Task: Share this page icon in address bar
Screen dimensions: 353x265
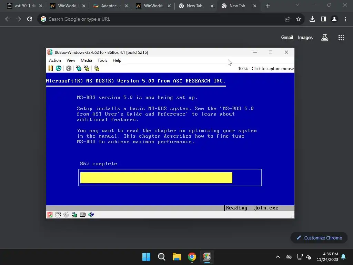Action: pyautogui.click(x=287, y=19)
